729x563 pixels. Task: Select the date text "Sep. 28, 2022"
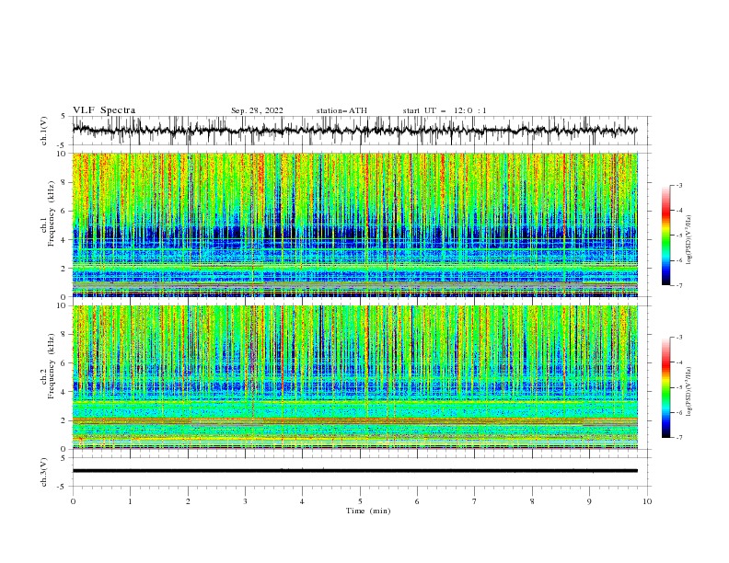pyautogui.click(x=257, y=110)
